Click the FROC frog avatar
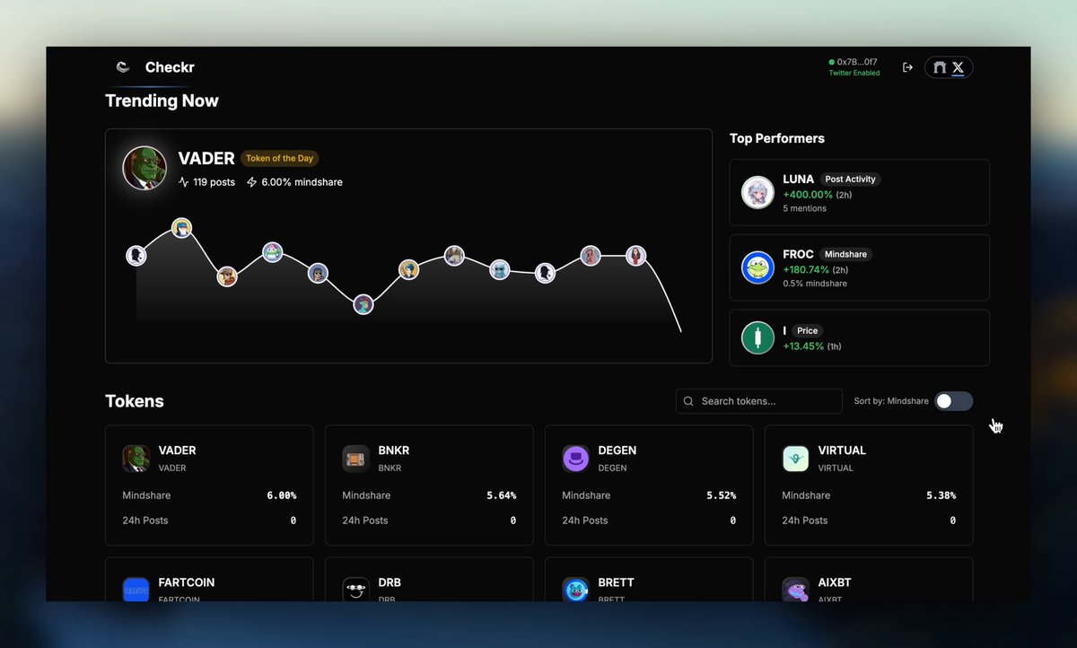Viewport: 1077px width, 648px height. [758, 267]
